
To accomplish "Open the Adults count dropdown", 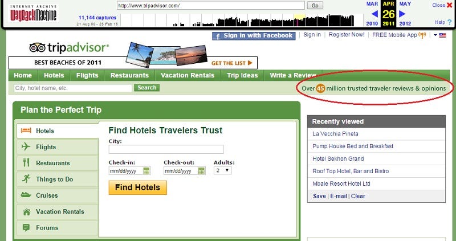I will [x=222, y=170].
